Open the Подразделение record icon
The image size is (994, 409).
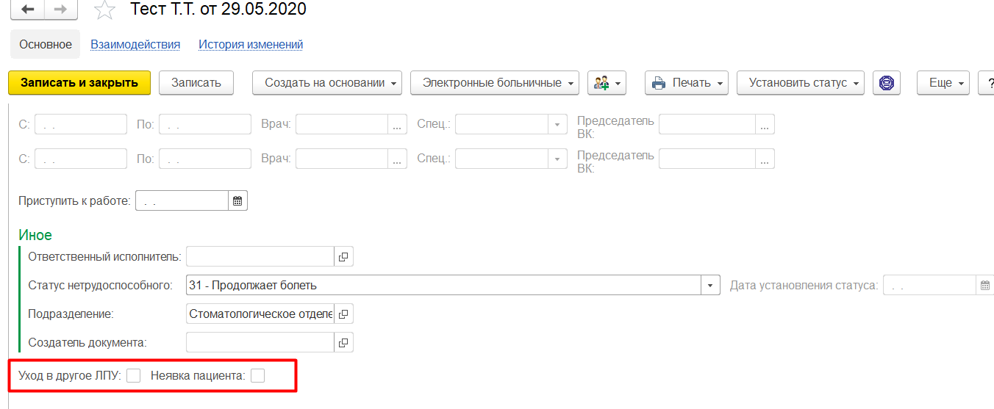343,314
